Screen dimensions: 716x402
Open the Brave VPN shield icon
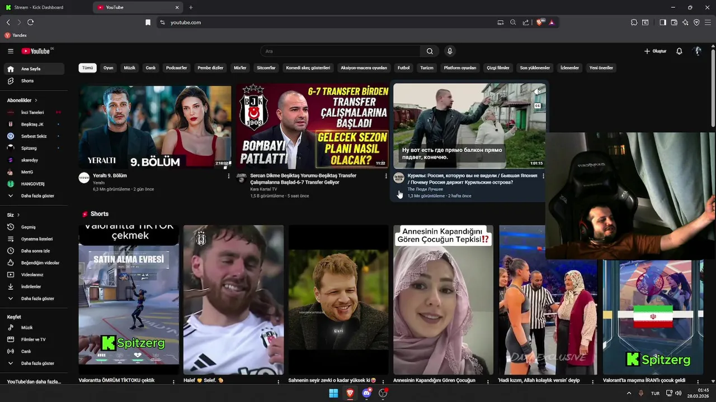pos(696,22)
